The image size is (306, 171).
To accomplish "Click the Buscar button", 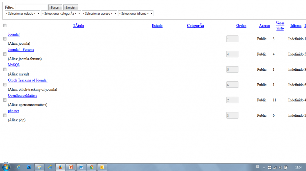I will 55,7.
